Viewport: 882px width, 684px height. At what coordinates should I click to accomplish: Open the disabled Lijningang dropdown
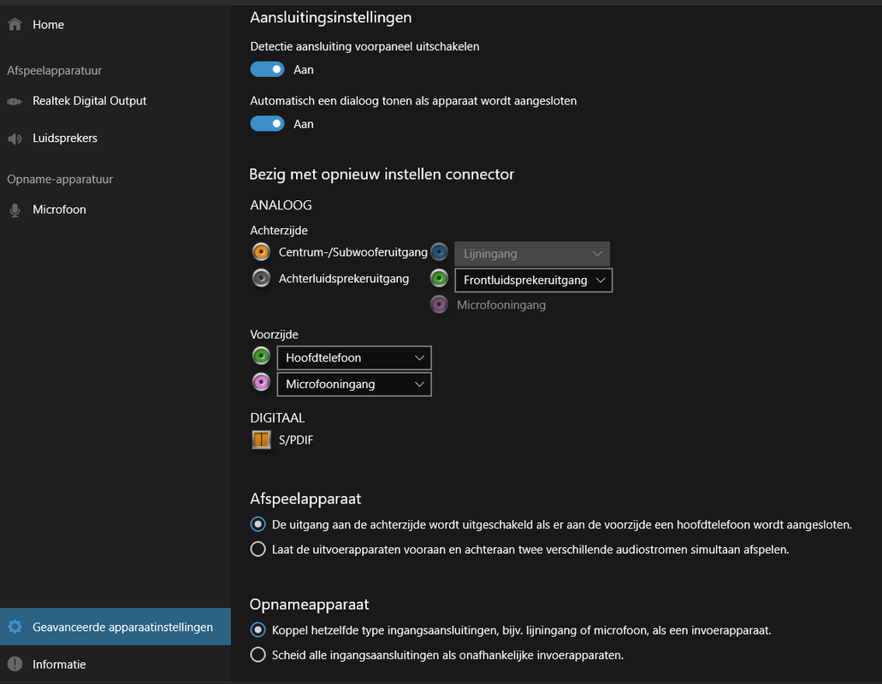click(x=532, y=254)
